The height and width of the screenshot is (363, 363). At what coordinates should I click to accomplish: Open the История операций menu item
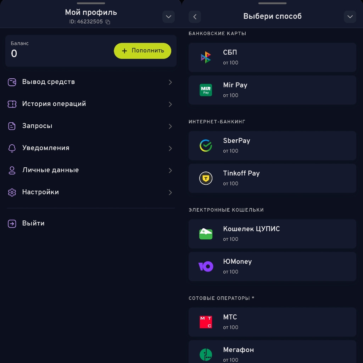(54, 104)
